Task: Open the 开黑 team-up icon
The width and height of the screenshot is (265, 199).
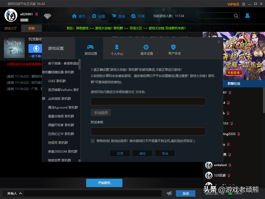Action: (134, 16)
